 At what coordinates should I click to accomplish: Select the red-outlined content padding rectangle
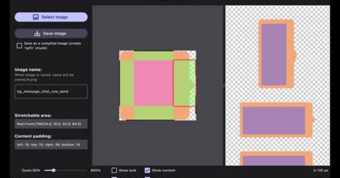(x=184, y=83)
